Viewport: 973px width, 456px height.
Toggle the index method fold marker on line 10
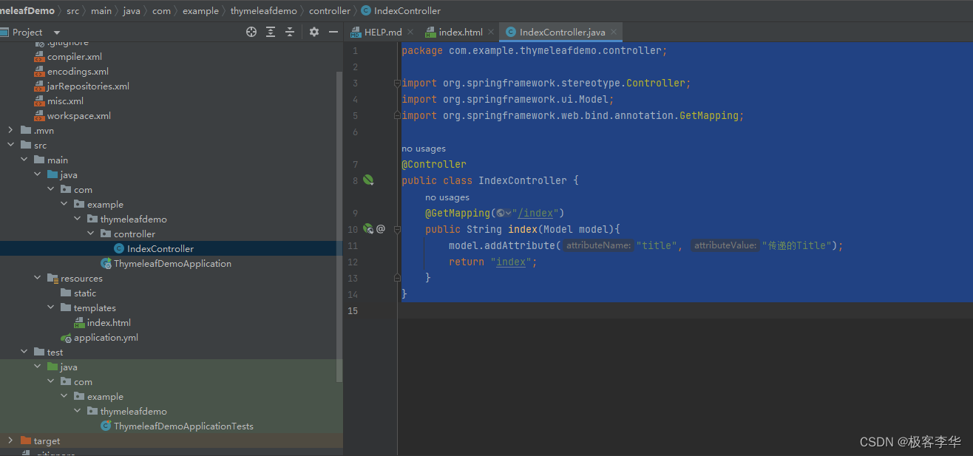[x=397, y=230]
